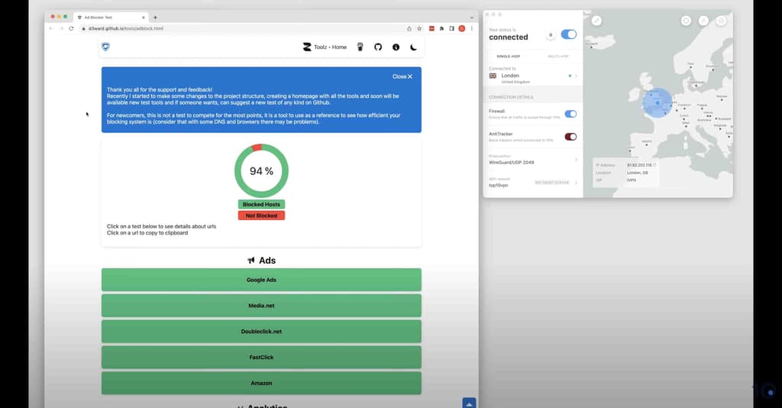This screenshot has width=782, height=408.
Task: Bookmark this page with the star icon
Action: pos(419,28)
